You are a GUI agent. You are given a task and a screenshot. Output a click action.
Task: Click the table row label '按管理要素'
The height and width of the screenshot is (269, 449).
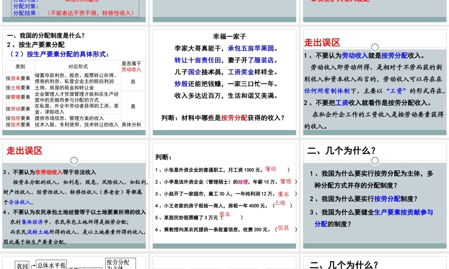(18, 97)
